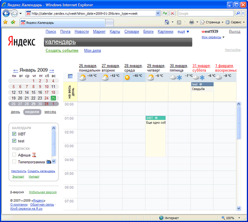
Task: Switch to месяц view
Action: tap(50, 112)
